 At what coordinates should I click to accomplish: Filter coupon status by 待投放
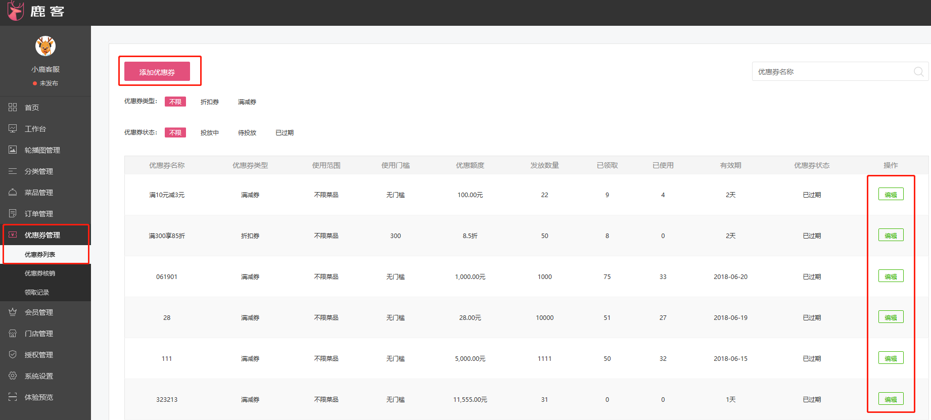pos(247,132)
